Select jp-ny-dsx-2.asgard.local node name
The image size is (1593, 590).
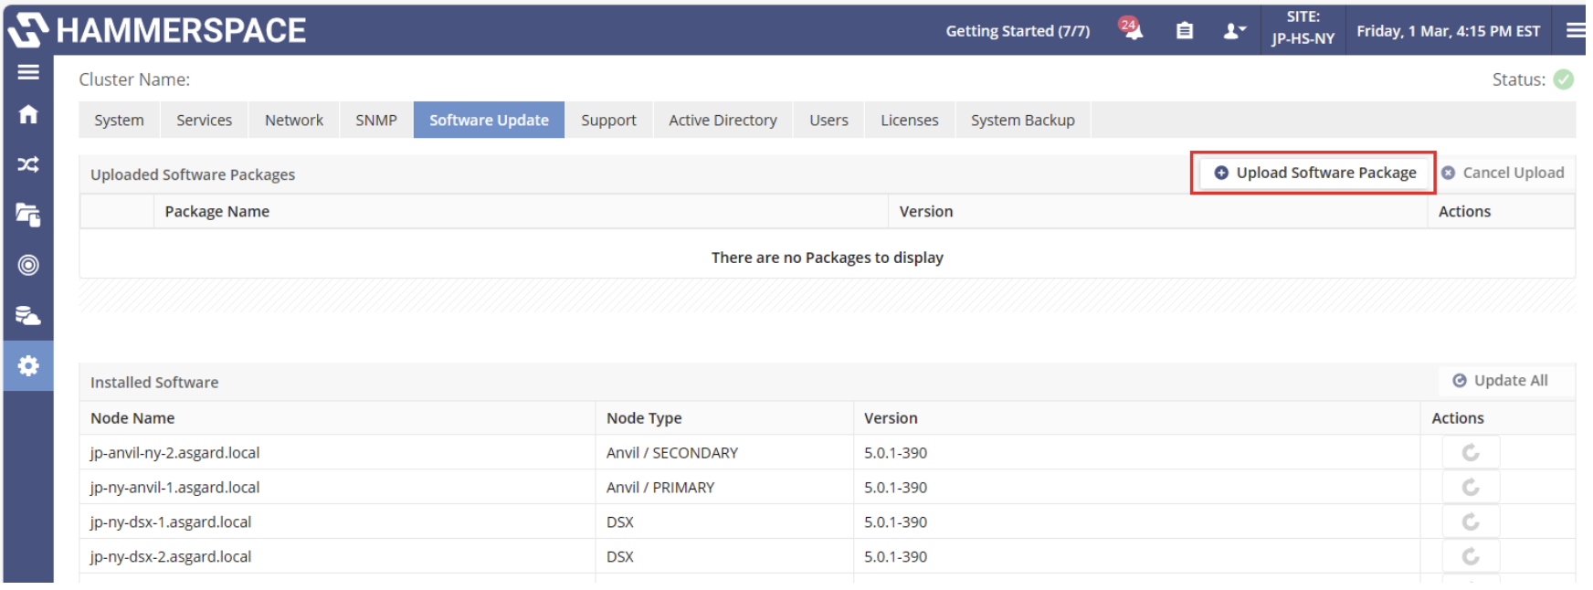click(x=170, y=557)
